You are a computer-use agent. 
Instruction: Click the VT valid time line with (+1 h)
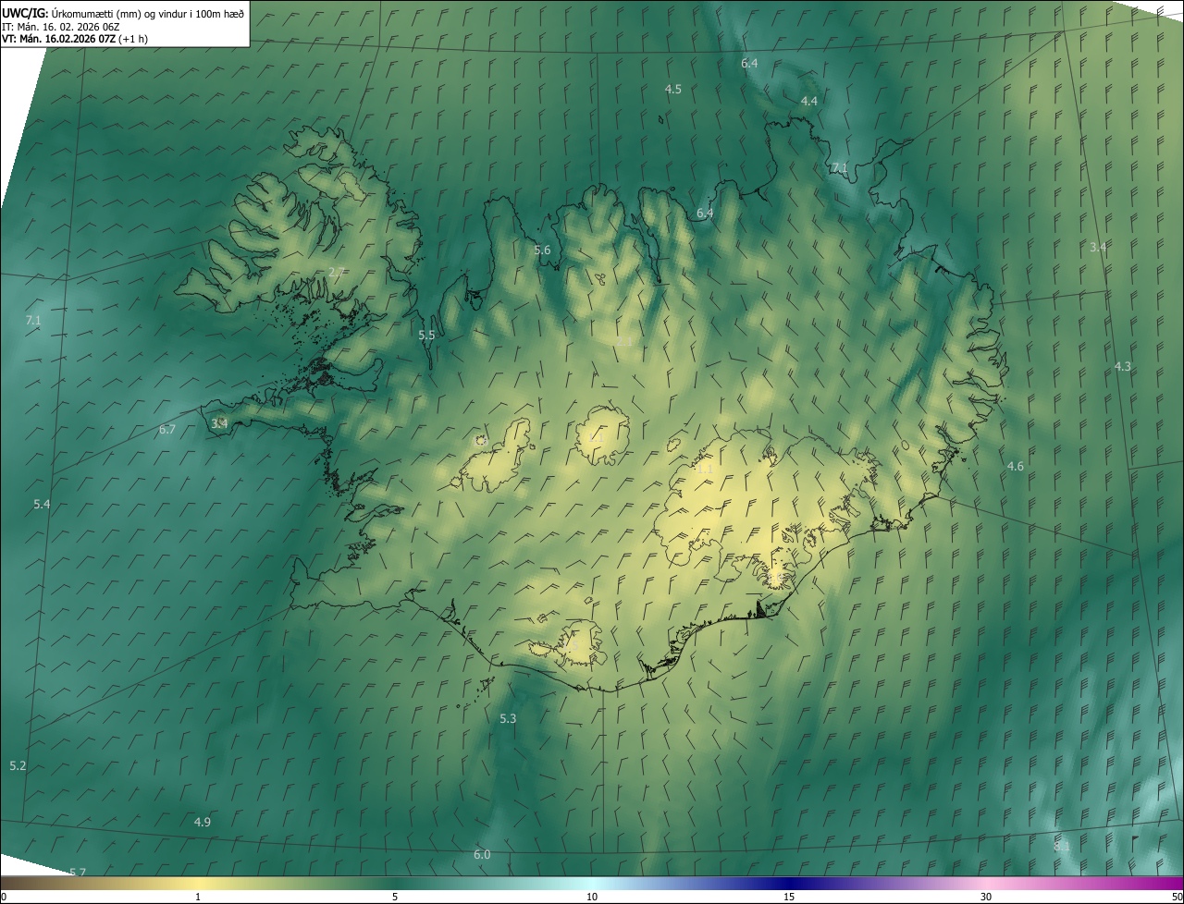click(x=75, y=39)
